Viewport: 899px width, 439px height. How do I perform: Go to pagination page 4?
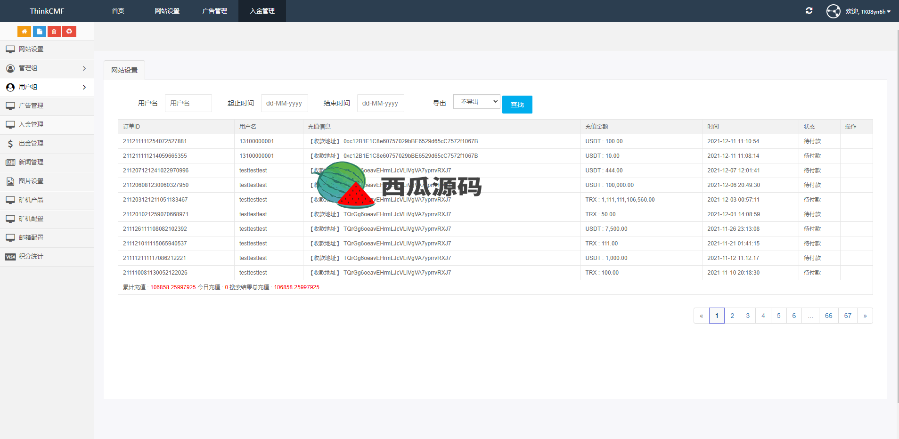(763, 316)
